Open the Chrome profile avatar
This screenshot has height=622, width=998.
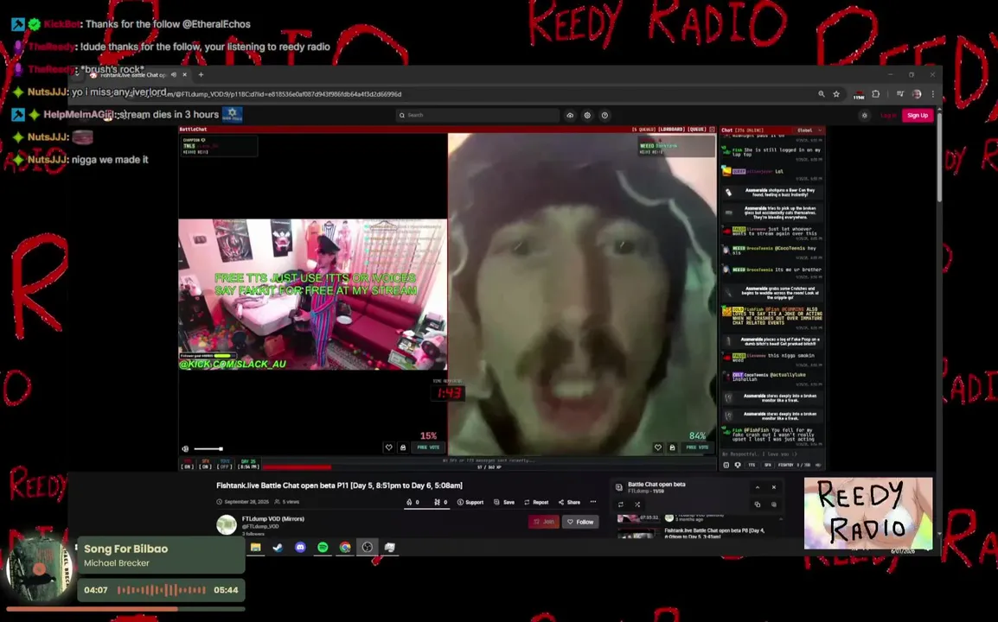point(917,94)
